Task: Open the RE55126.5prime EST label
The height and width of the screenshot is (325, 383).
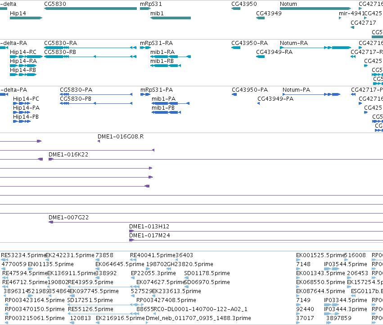Action: (90, 309)
